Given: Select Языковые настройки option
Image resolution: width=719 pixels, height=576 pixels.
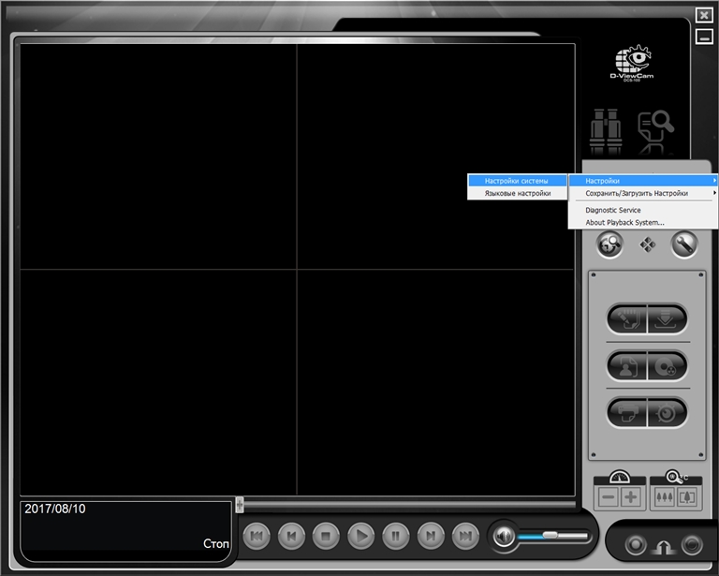Looking at the screenshot, I should point(517,194).
